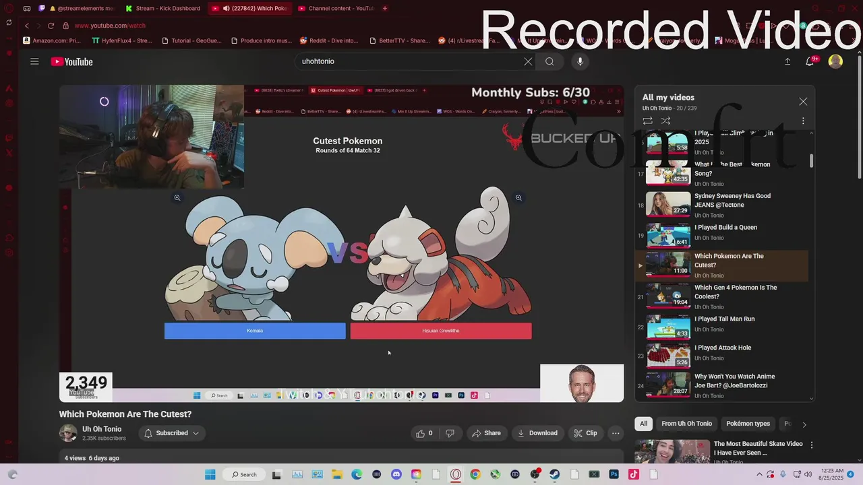Image resolution: width=863 pixels, height=485 pixels.
Task: Clear the search box text
Action: tap(528, 61)
